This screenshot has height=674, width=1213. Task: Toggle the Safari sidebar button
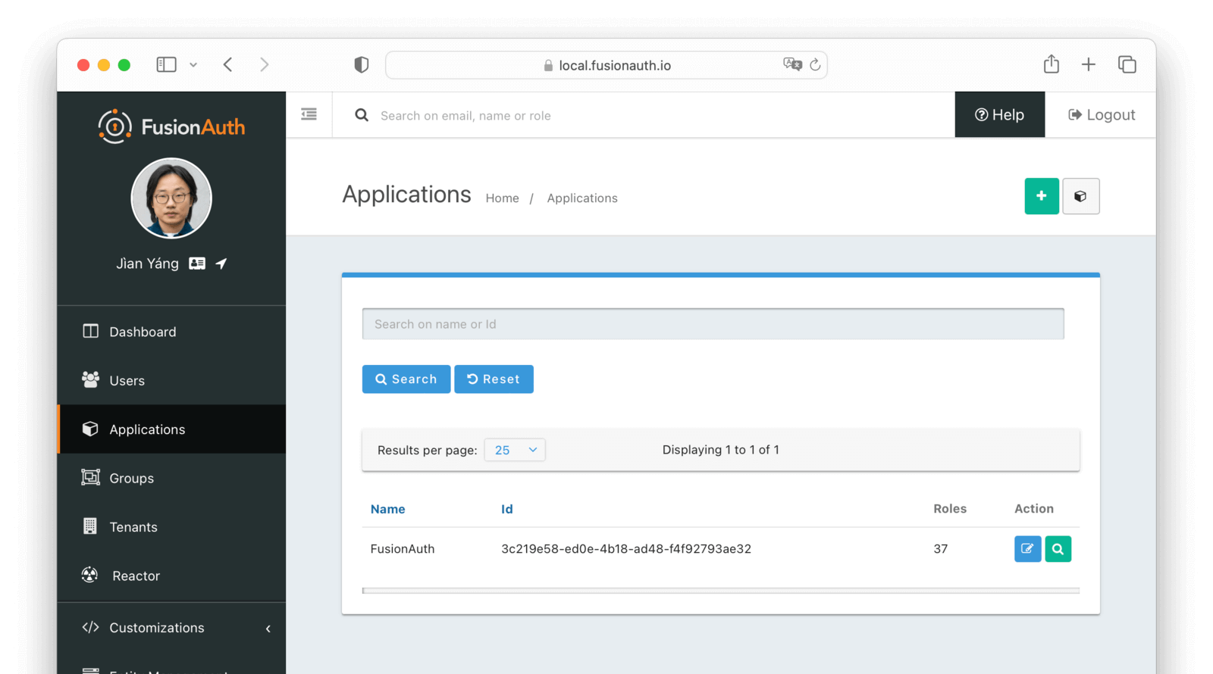point(166,65)
